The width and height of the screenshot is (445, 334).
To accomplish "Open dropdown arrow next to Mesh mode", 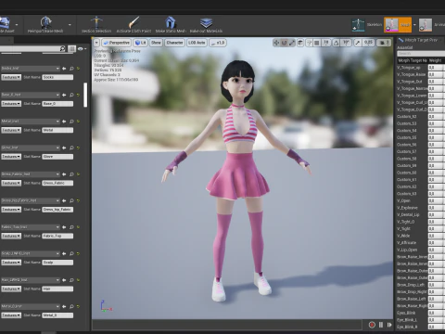I will pyautogui.click(x=414, y=25).
